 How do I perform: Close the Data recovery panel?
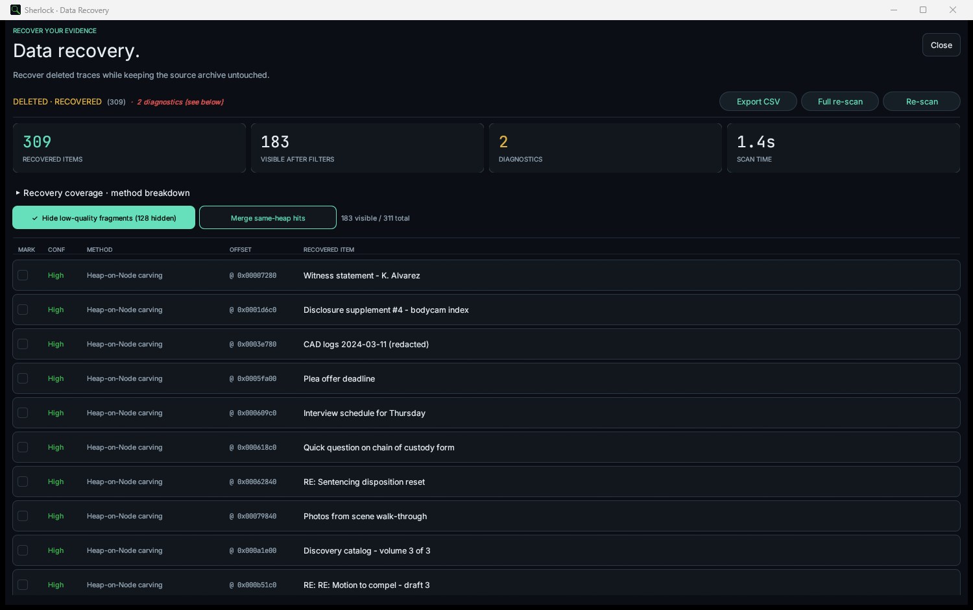941,45
